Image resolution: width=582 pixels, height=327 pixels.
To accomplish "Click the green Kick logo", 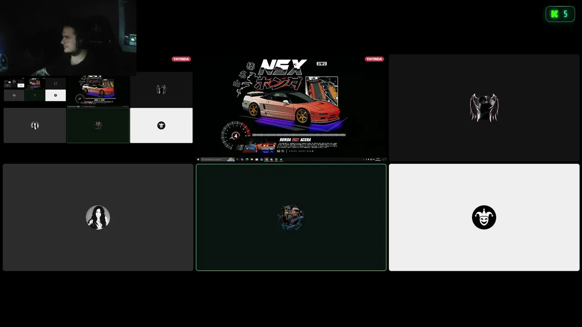I will click(x=554, y=14).
